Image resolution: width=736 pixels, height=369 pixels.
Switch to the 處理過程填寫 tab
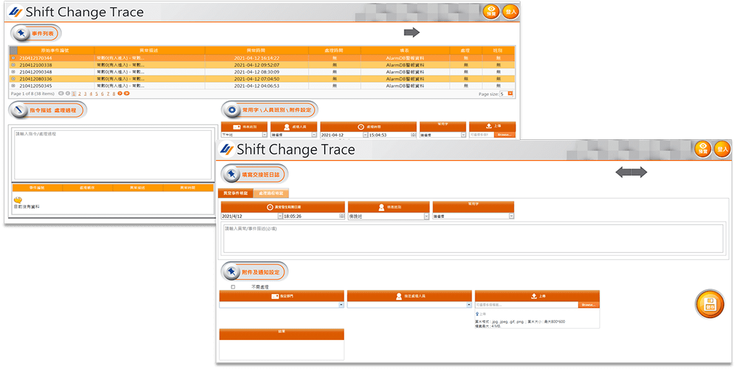pyautogui.click(x=269, y=193)
